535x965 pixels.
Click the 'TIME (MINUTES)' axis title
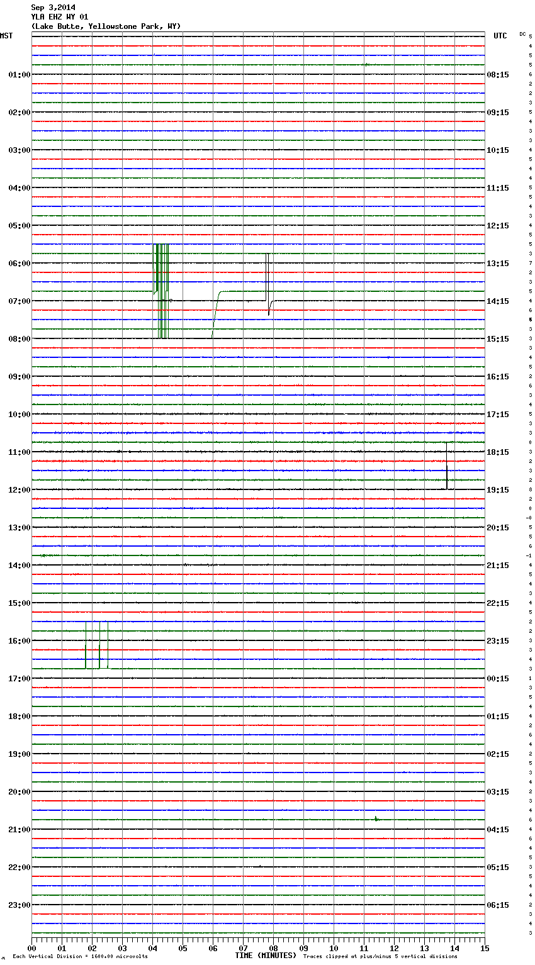tap(266, 956)
